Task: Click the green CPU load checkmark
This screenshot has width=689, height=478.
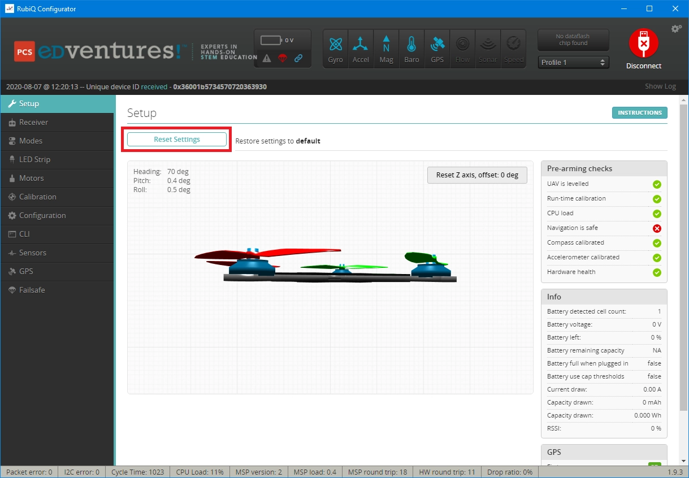Action: click(657, 214)
